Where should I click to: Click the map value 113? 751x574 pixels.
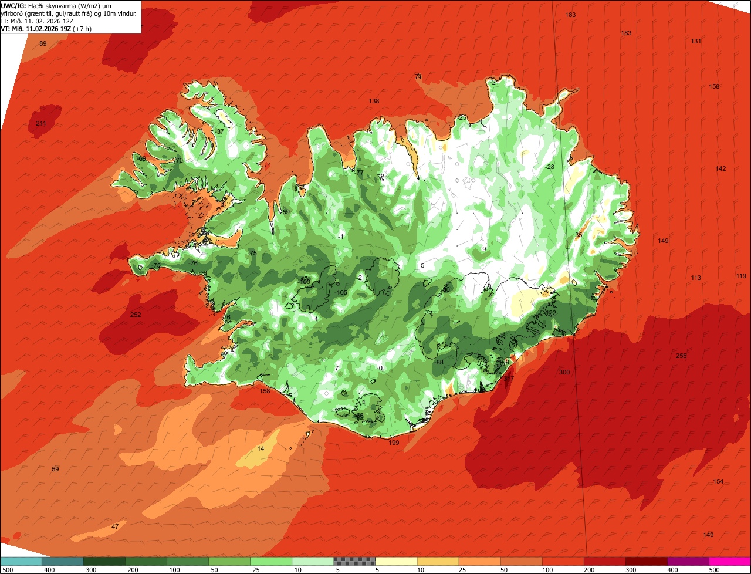(x=696, y=278)
